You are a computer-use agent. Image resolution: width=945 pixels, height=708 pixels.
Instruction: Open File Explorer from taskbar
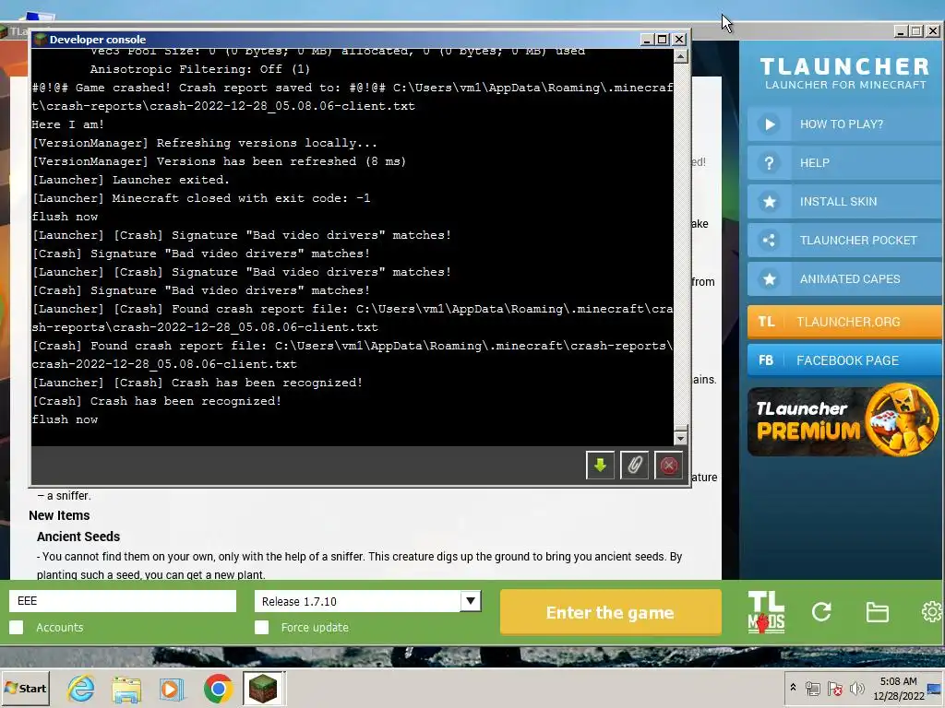126,689
